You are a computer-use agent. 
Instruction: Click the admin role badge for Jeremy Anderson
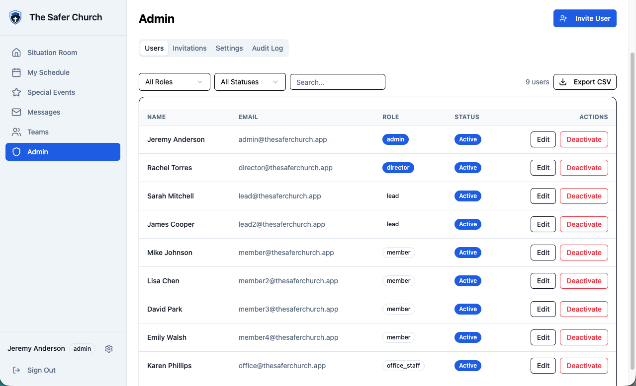tap(395, 139)
